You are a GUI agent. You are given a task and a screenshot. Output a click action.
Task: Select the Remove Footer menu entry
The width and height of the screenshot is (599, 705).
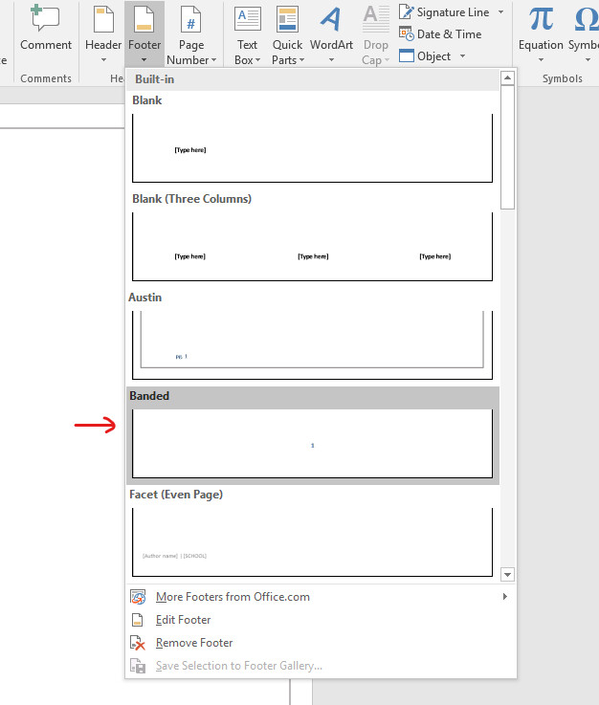321,643
